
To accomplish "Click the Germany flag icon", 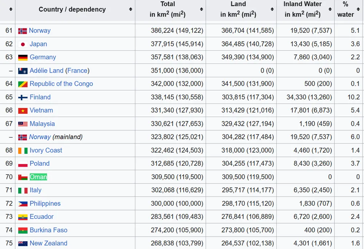I will [23, 58].
